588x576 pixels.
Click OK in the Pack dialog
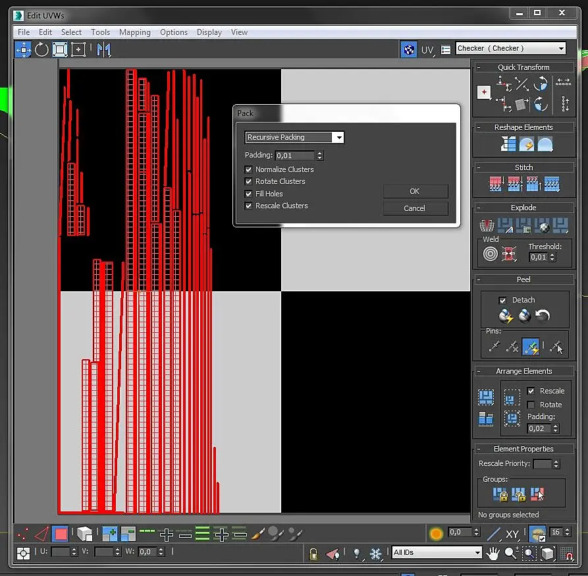tap(415, 191)
